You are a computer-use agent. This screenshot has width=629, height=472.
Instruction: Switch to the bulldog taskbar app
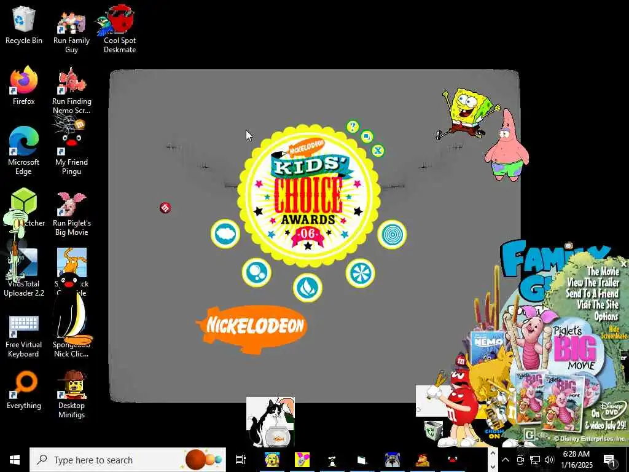click(393, 460)
